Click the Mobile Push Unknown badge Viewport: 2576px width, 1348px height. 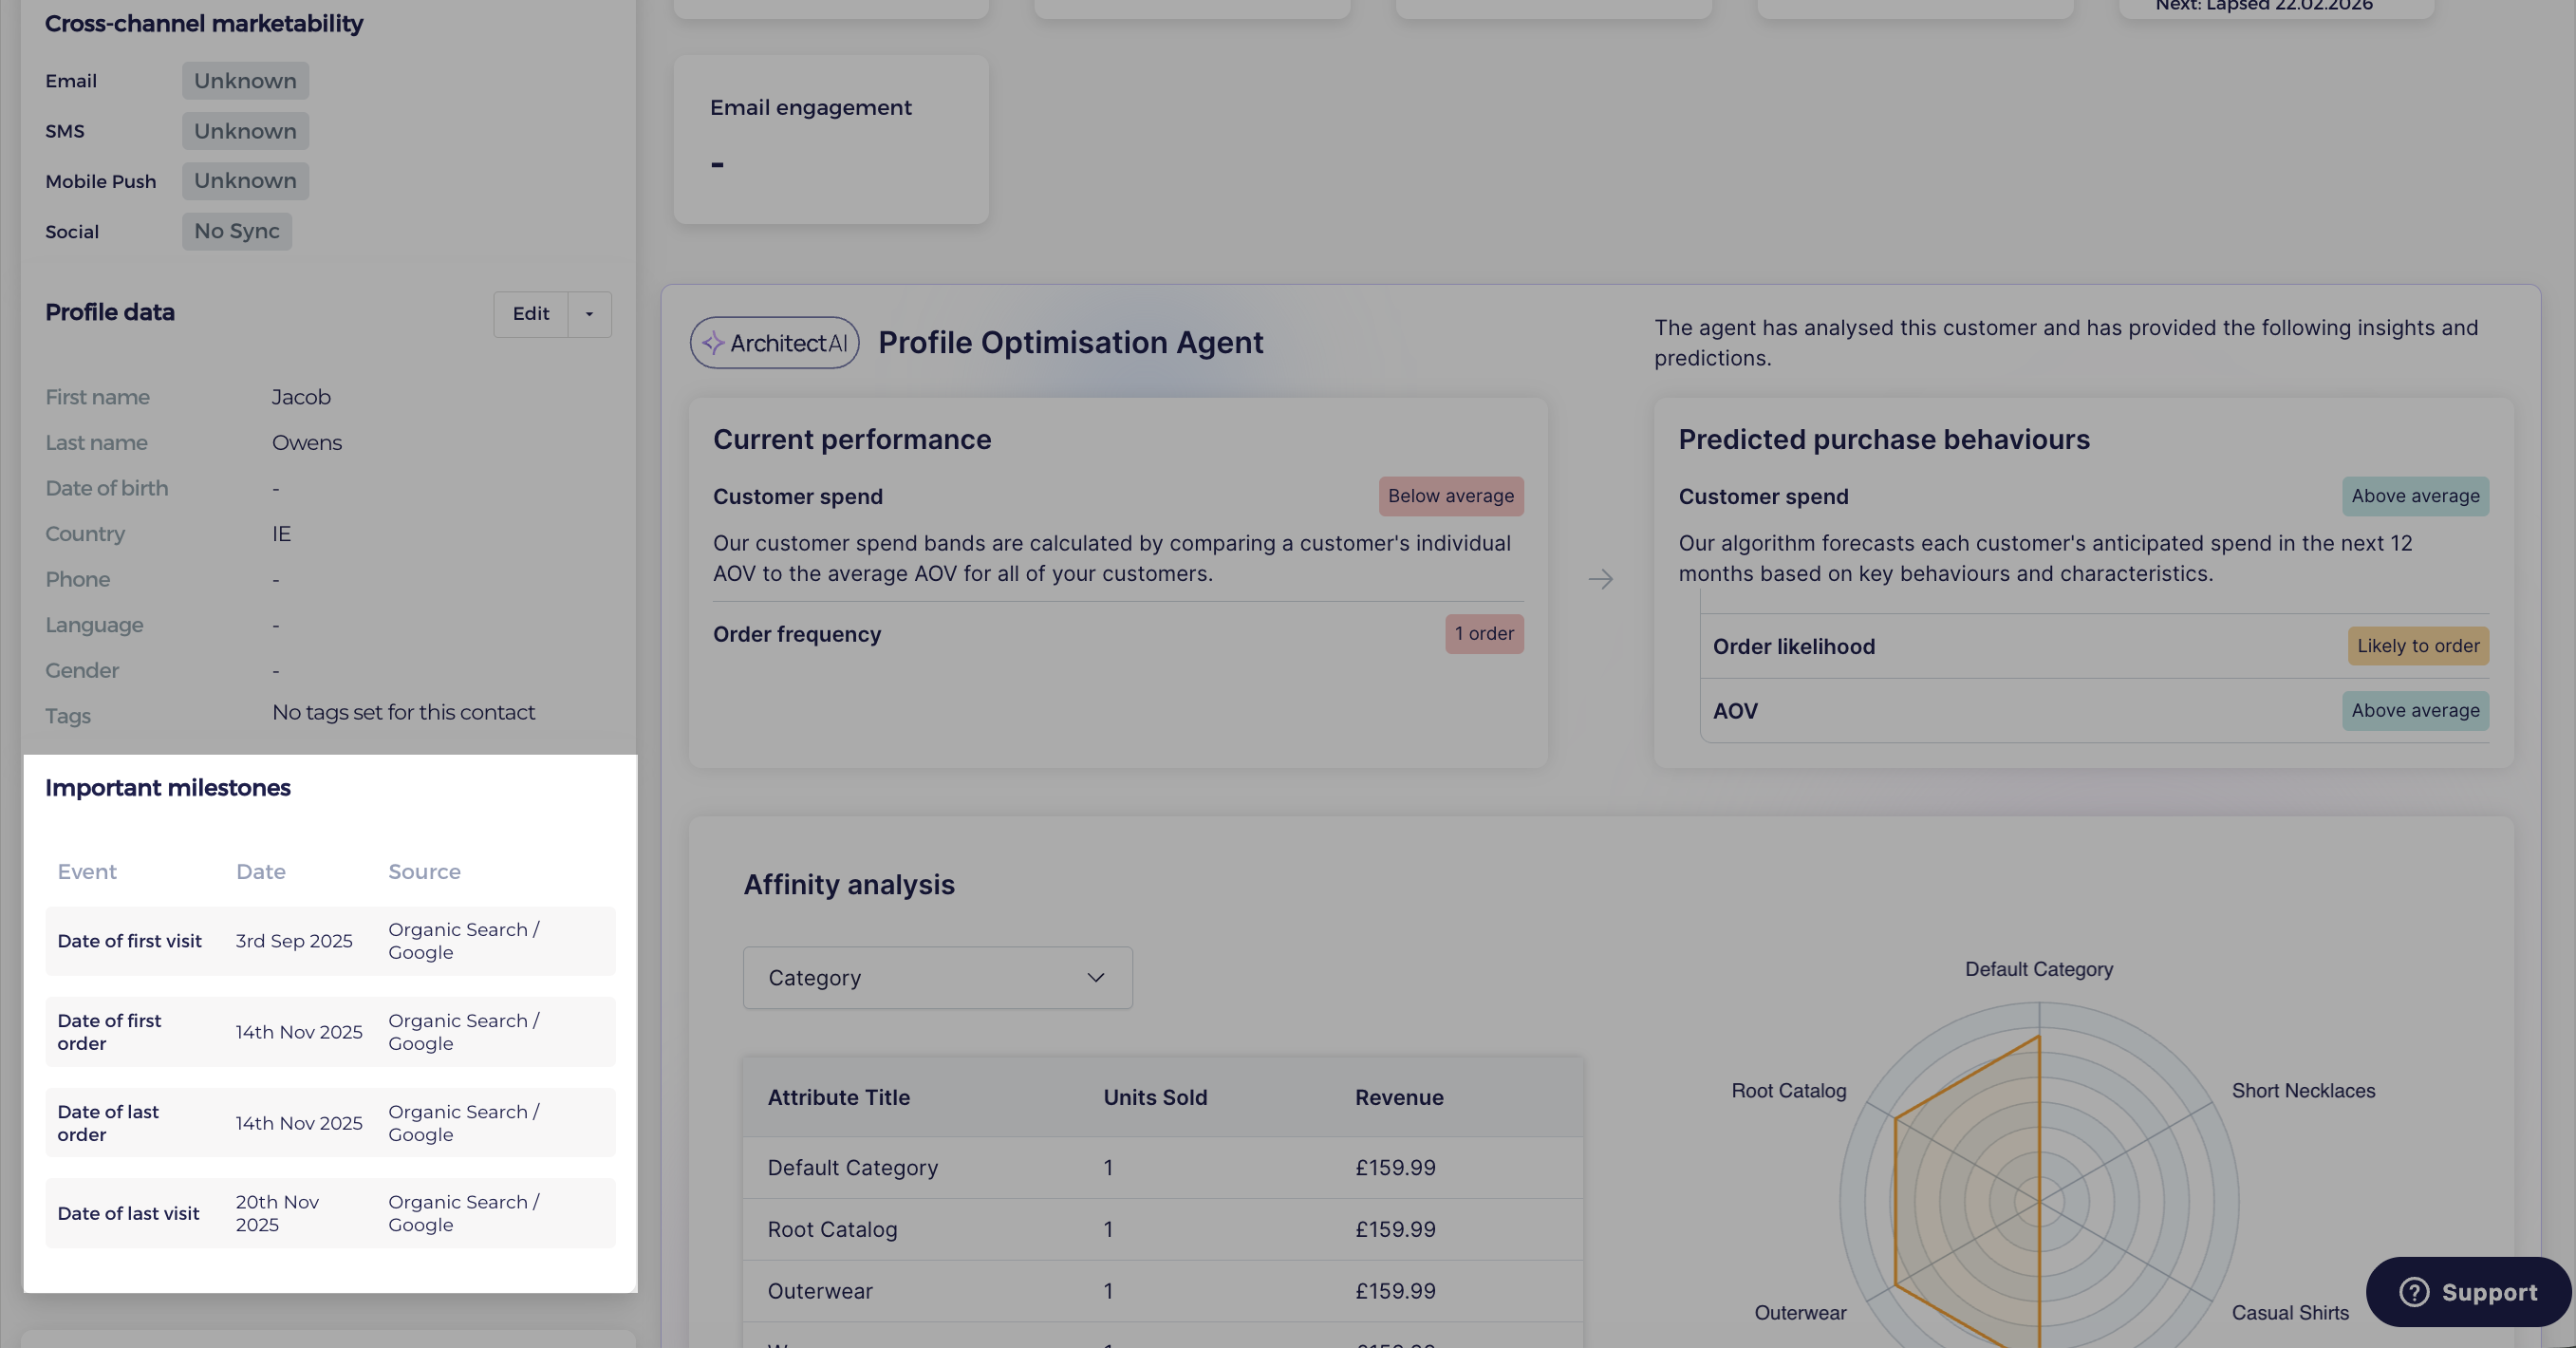tap(245, 181)
